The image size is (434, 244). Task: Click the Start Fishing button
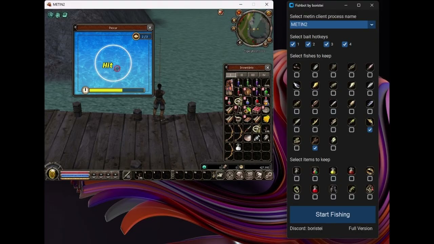pos(333,215)
